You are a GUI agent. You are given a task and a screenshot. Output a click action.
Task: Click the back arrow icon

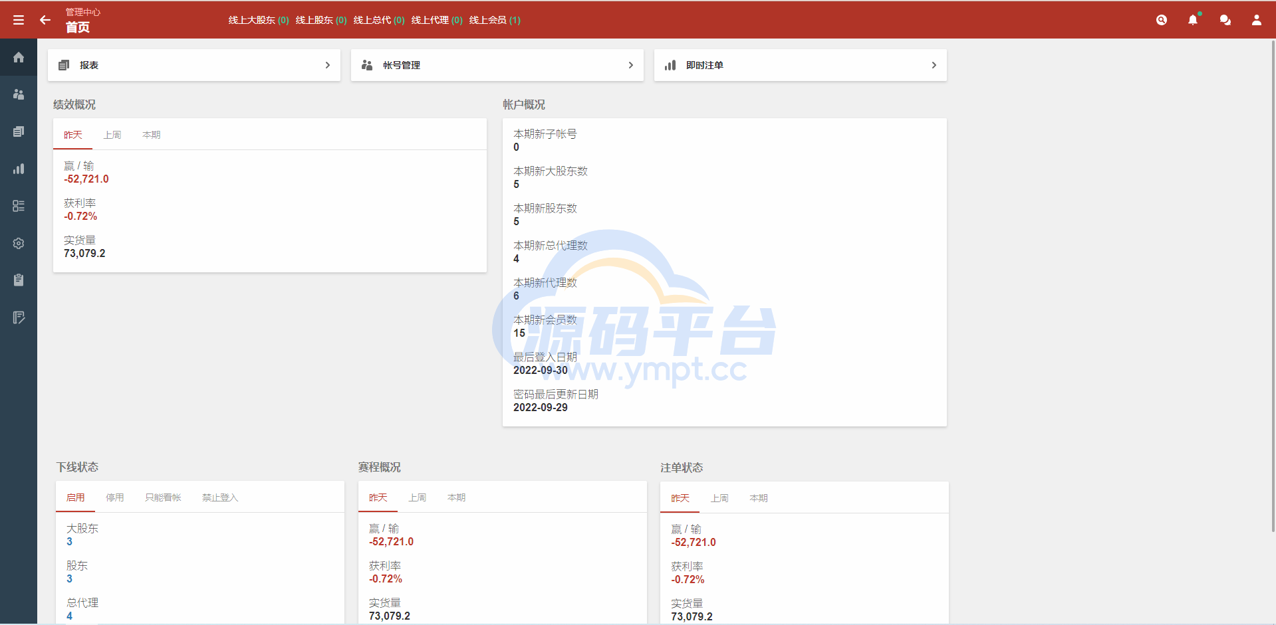[45, 20]
